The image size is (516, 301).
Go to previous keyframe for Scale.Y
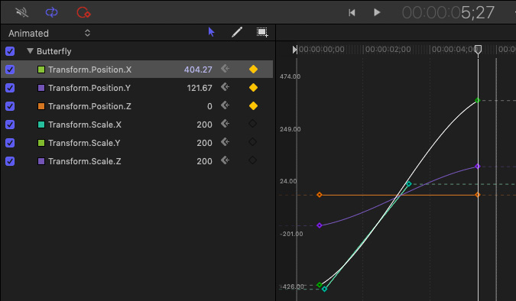click(x=225, y=142)
